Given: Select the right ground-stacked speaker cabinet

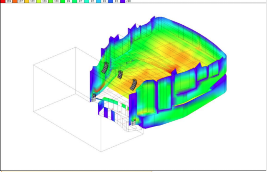Looking at the screenshot, I should click(x=133, y=122).
